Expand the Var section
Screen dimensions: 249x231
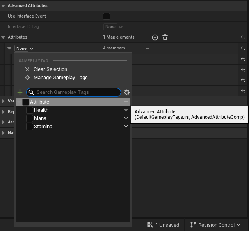[x=3, y=101]
